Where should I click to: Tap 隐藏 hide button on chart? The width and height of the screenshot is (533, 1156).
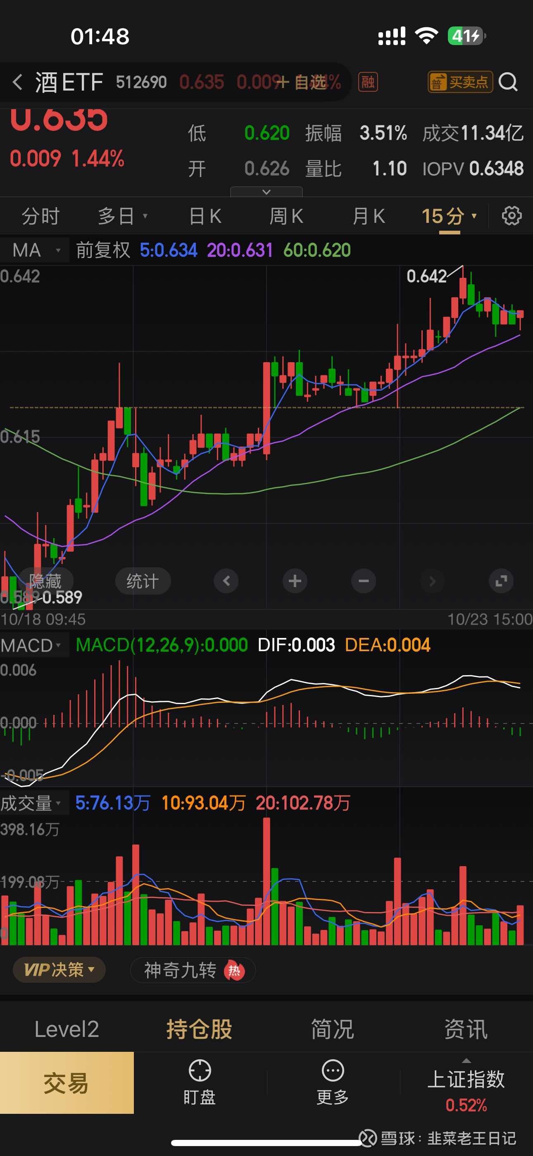click(x=45, y=581)
